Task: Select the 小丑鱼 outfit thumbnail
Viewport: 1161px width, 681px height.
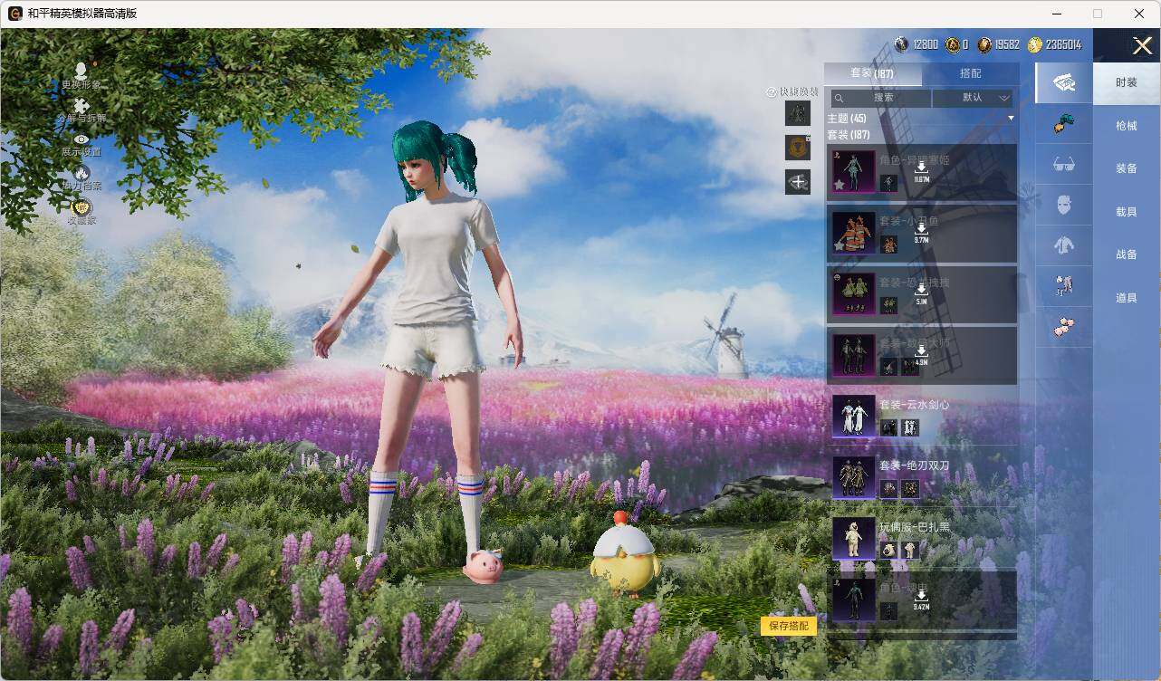Action: pyautogui.click(x=854, y=233)
